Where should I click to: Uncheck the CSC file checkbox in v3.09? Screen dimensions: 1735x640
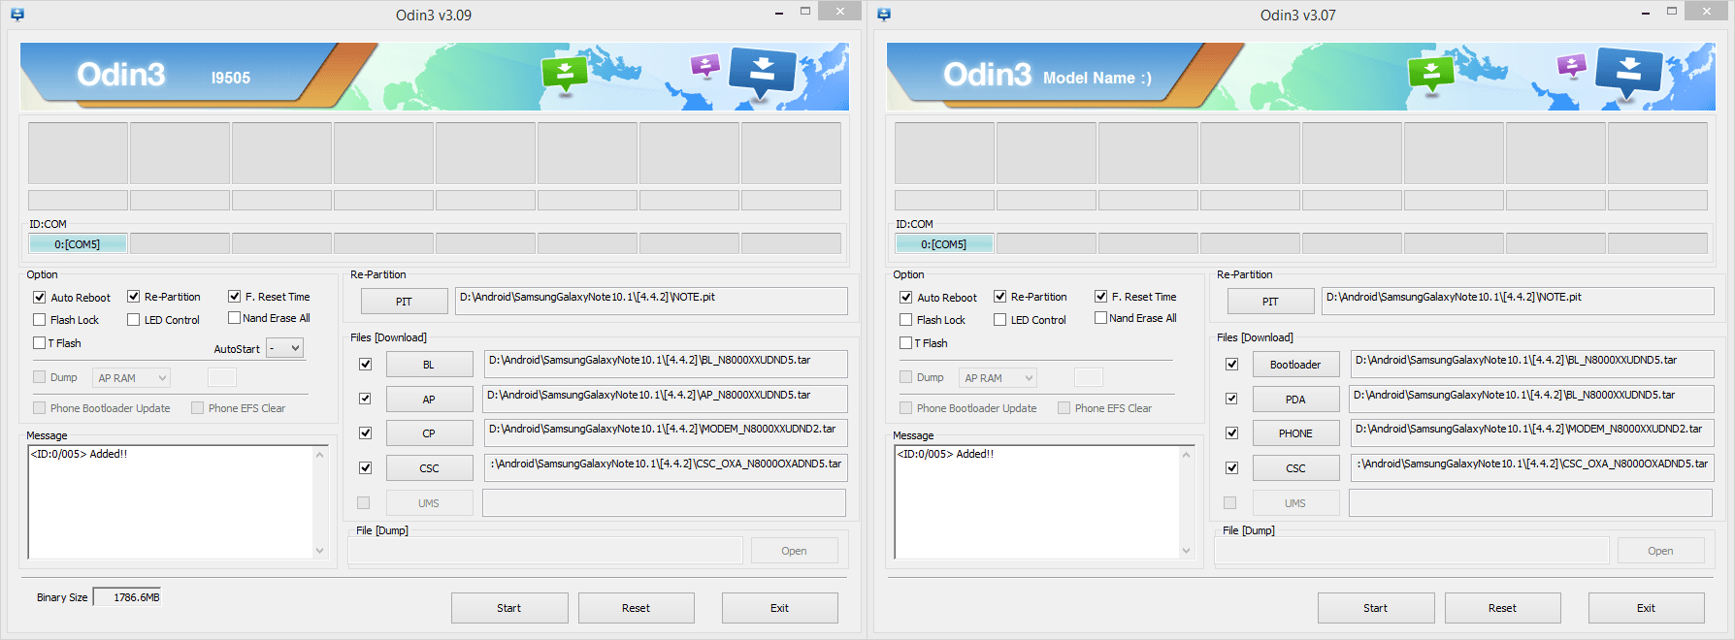point(366,468)
